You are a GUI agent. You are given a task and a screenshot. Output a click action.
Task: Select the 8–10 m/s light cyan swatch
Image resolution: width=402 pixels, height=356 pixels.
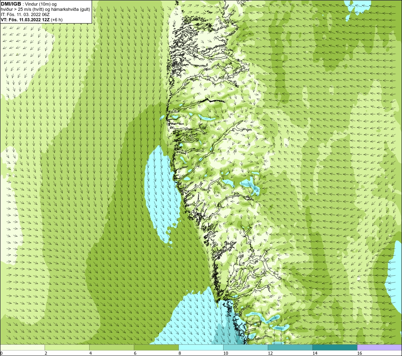click(201, 347)
